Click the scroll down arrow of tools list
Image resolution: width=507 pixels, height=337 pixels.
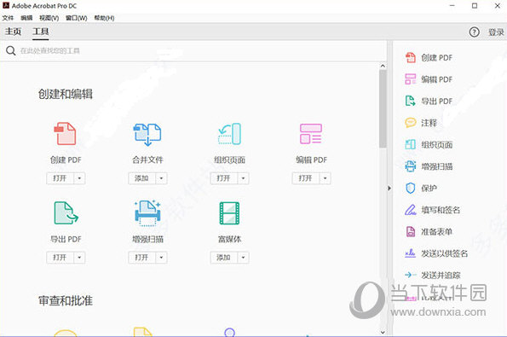tap(383, 332)
